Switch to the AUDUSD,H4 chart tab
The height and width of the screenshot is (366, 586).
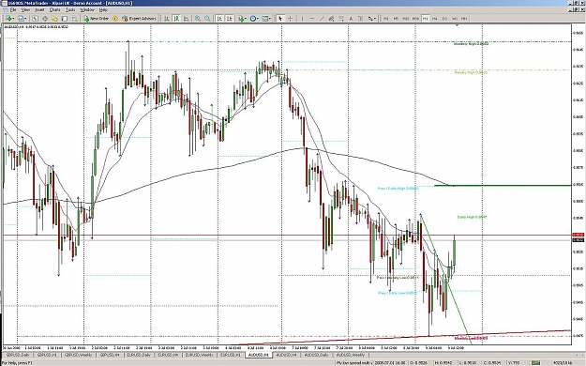(x=287, y=355)
